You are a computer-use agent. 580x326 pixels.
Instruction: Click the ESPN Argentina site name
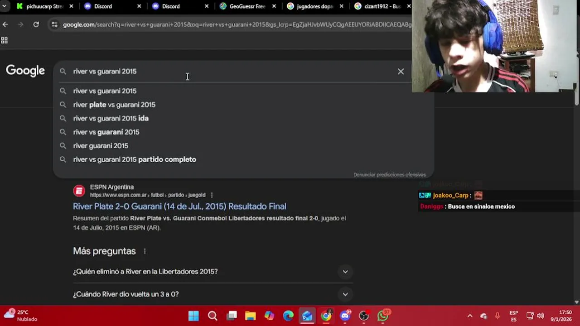[x=112, y=187]
